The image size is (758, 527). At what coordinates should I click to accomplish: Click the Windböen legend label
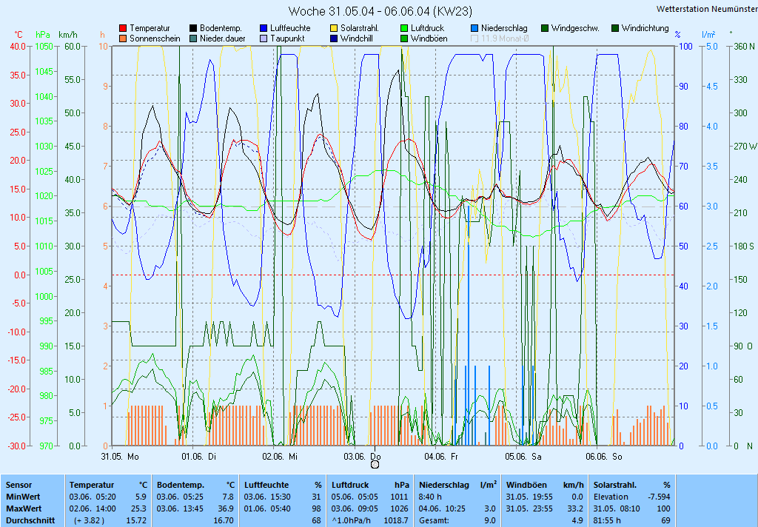click(429, 38)
